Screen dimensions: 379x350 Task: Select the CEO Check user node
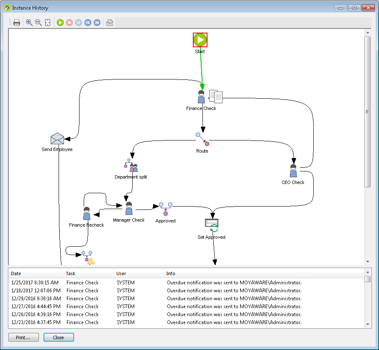pos(293,171)
